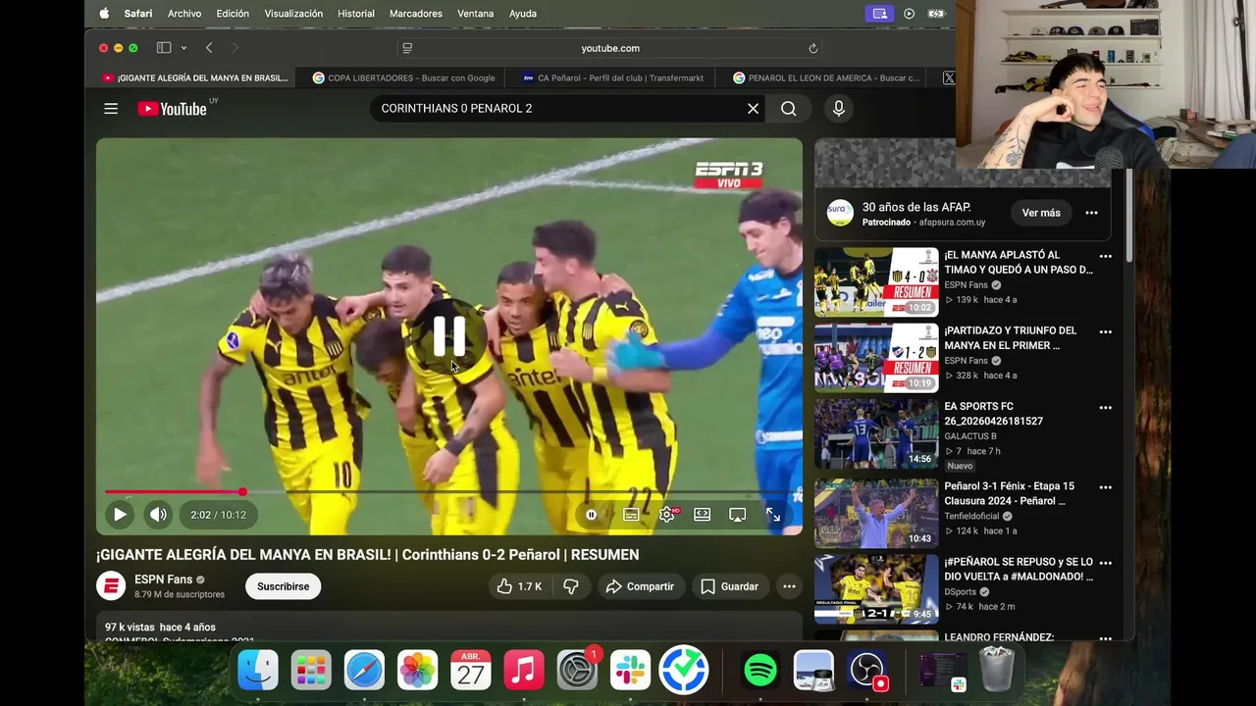Image resolution: width=1256 pixels, height=706 pixels.
Task: Open options menu for Peñarol 3-1 Fénix video
Action: point(1106,487)
